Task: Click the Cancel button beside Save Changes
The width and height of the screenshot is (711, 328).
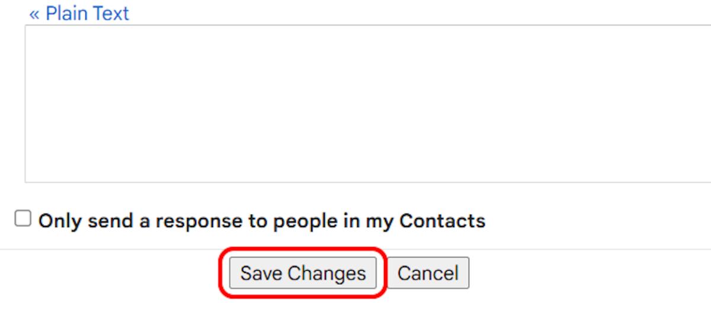Action: (x=428, y=273)
